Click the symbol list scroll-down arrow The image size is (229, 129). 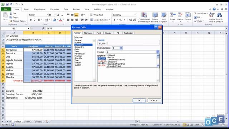coord(158,66)
